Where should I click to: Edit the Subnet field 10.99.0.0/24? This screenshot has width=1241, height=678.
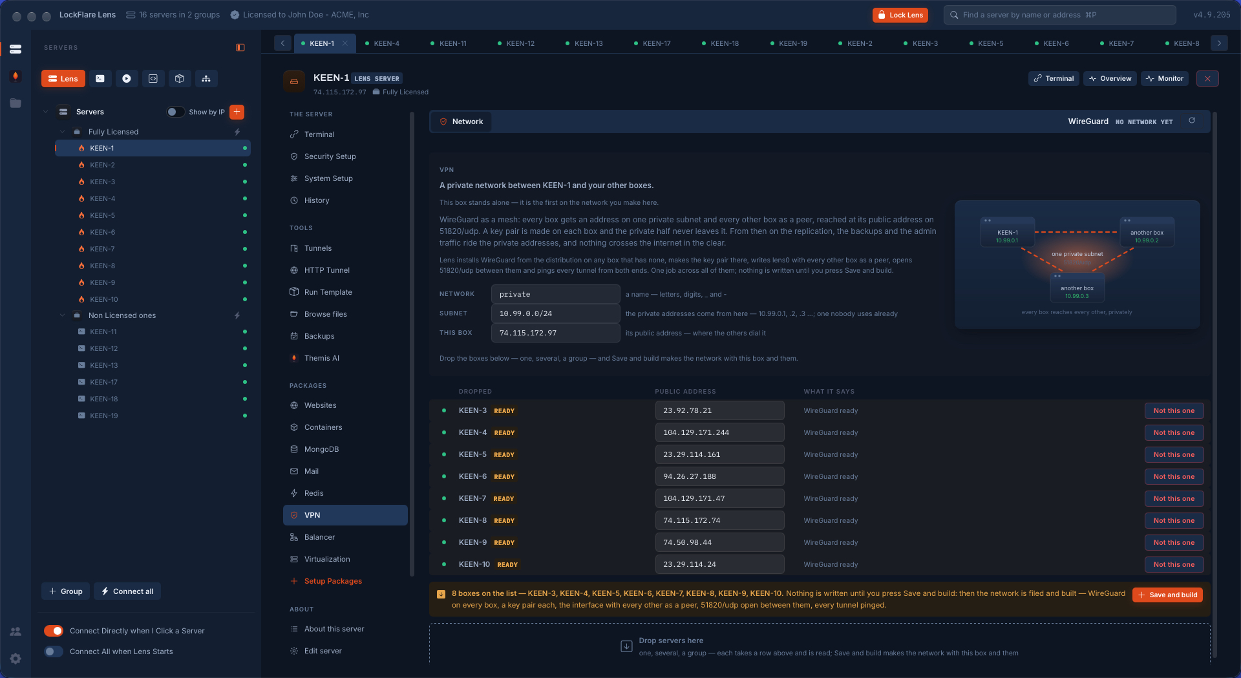pyautogui.click(x=555, y=313)
